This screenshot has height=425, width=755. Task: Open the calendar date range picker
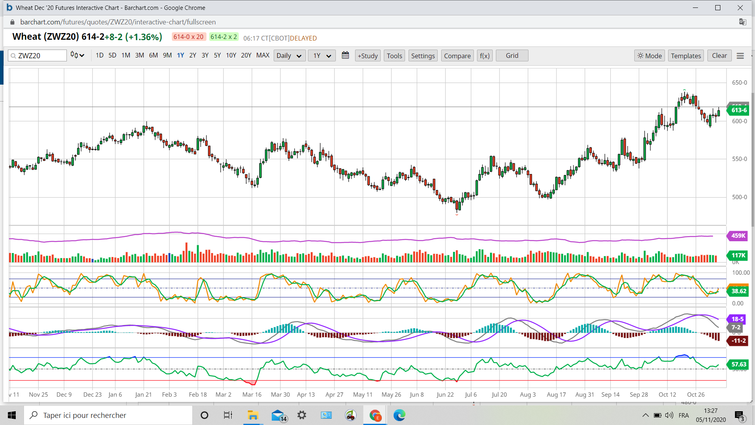[345, 55]
